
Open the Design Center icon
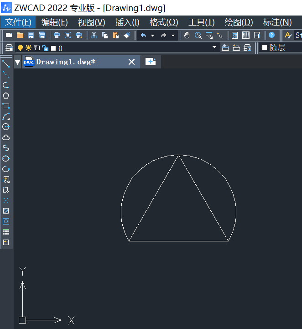[x=246, y=35]
